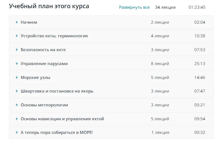
Task: Click plus icon by Основы навигации и управления яхтой
Action: [x=17, y=119]
